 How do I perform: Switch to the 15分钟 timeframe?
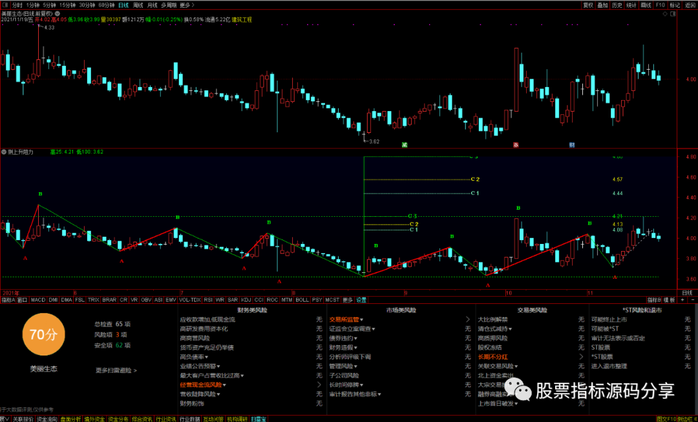67,5
